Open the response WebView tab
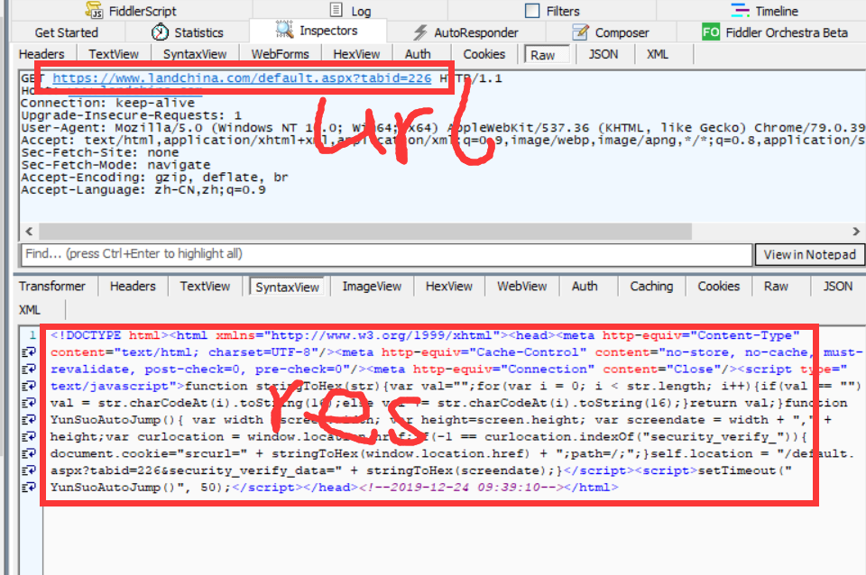Screen dimensions: 866x575 click(522, 286)
